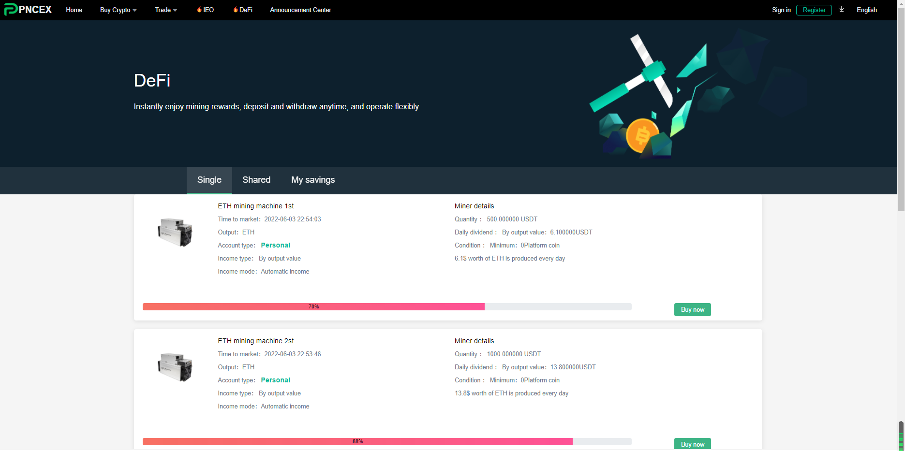Screen dimensions: 905x451
Task: Open the English language selector
Action: pos(866,10)
